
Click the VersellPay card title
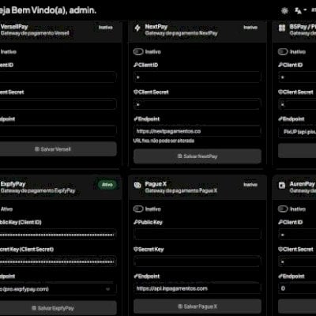tap(14, 27)
